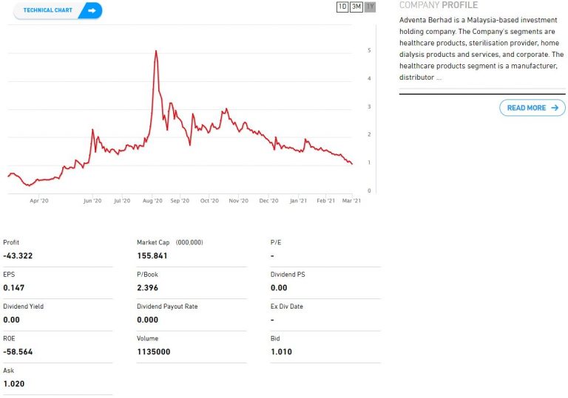Click the Volume value 1135000
The image size is (568, 398).
pos(154,352)
